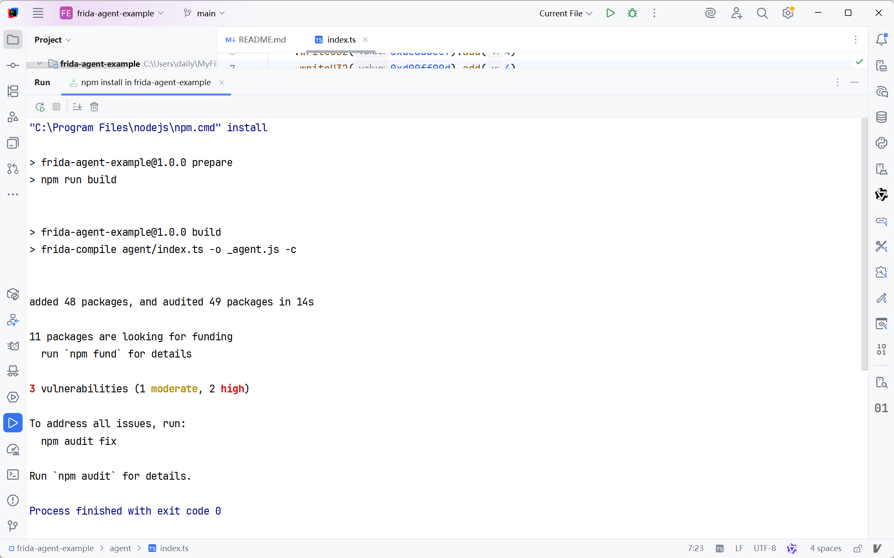Viewport: 894px width, 558px height.
Task: Click the Debug bug icon
Action: 632,13
